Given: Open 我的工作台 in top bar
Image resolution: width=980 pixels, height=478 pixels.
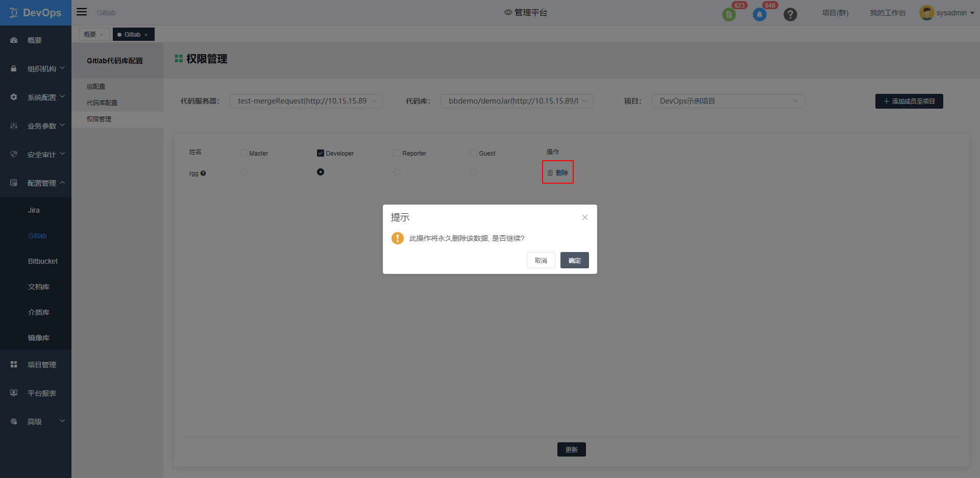Looking at the screenshot, I should click(888, 13).
